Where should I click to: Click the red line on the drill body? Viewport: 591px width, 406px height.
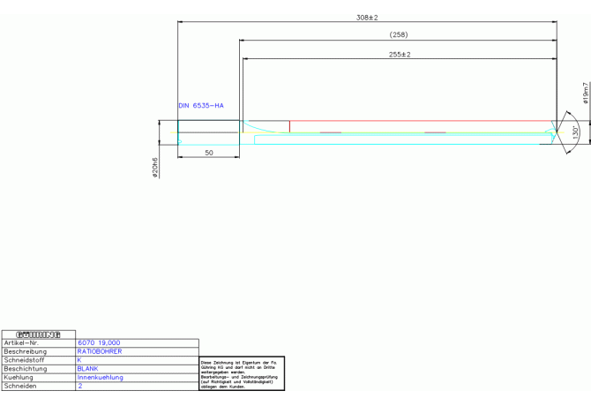pyautogui.click(x=422, y=121)
